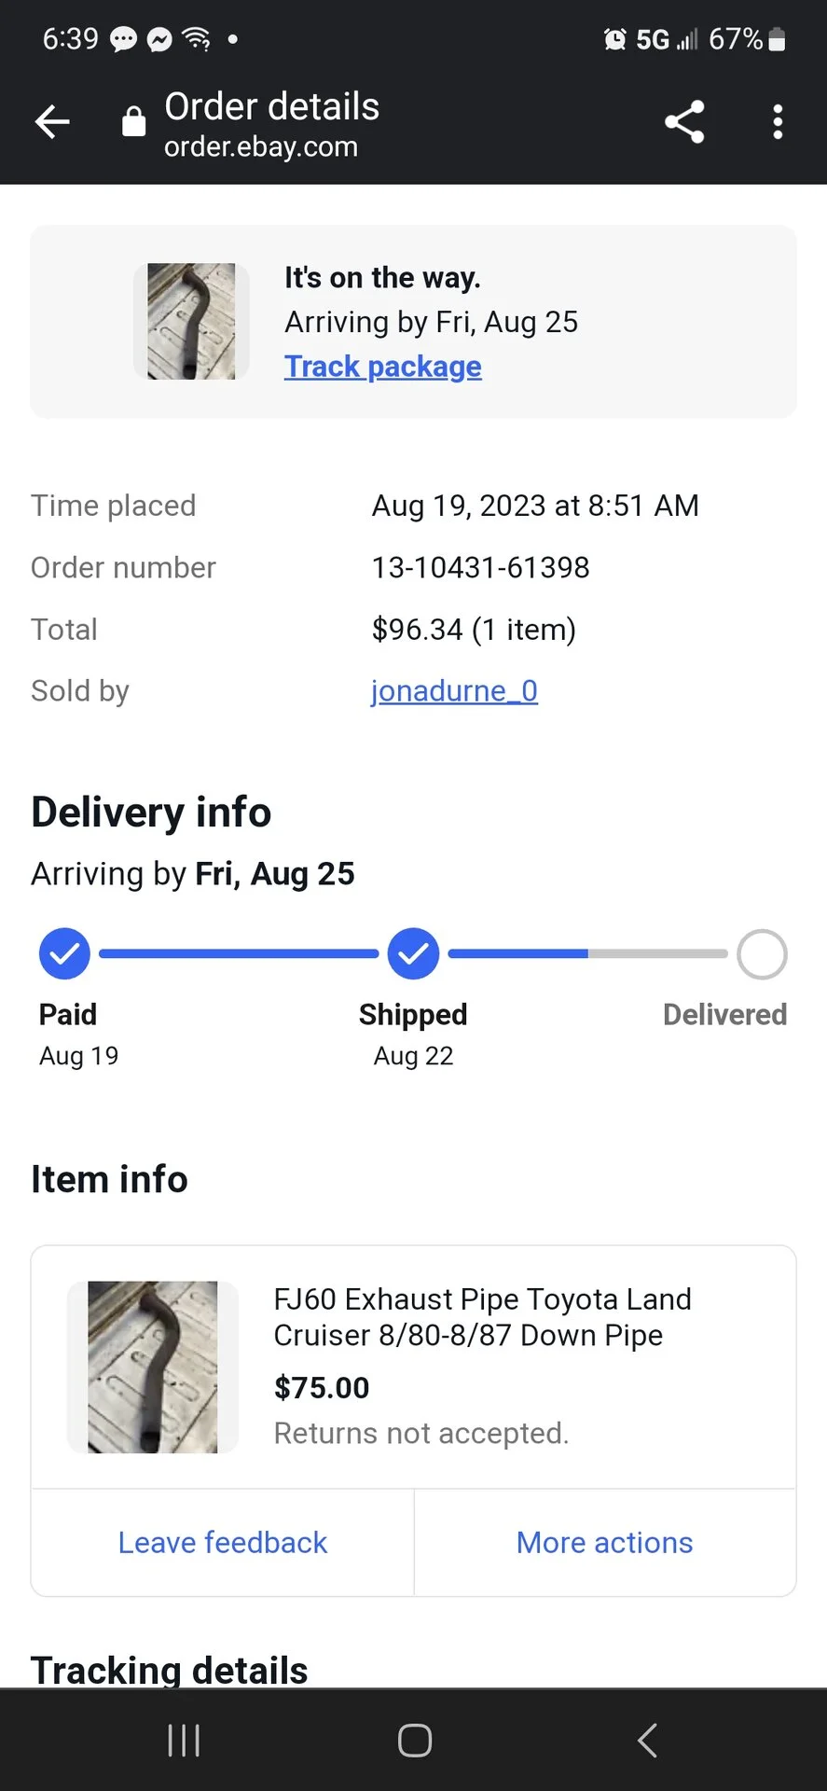Click the Track package link
827x1791 pixels.
(x=382, y=367)
